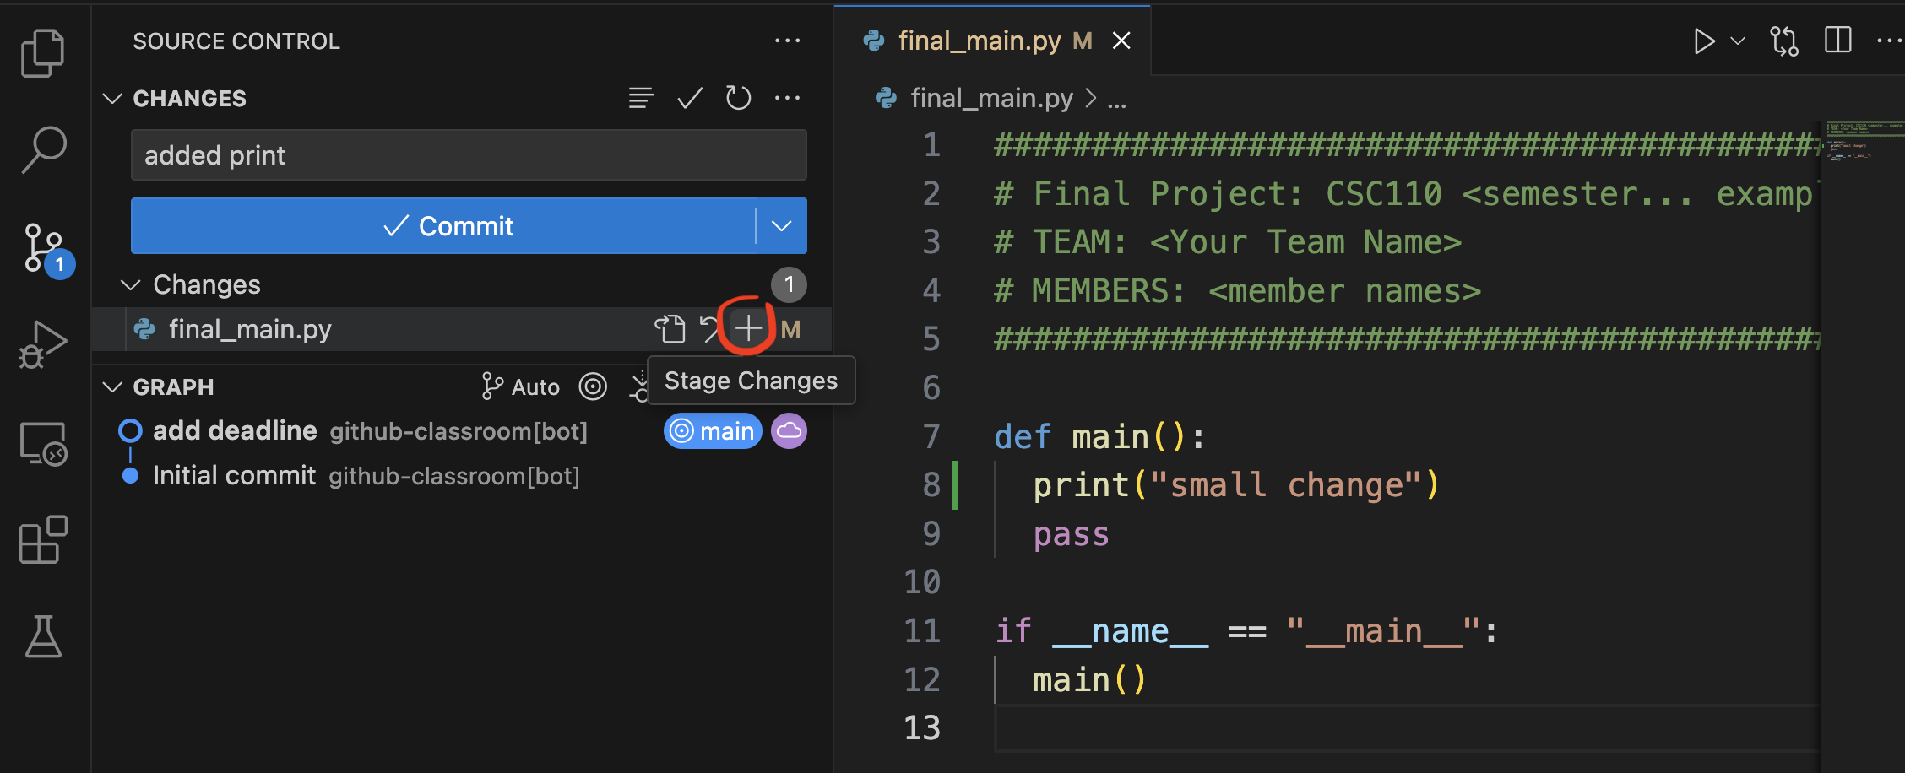Image resolution: width=1905 pixels, height=773 pixels.
Task: Open the Commit button dropdown arrow
Action: tap(781, 226)
